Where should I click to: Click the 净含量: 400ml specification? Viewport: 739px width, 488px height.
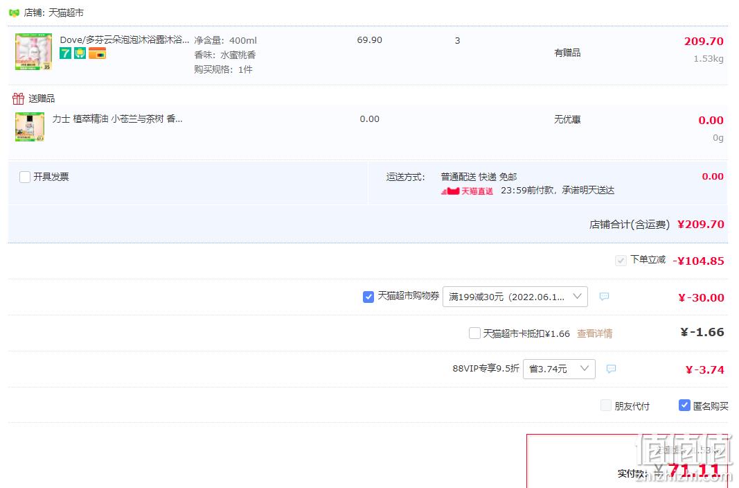click(x=226, y=40)
